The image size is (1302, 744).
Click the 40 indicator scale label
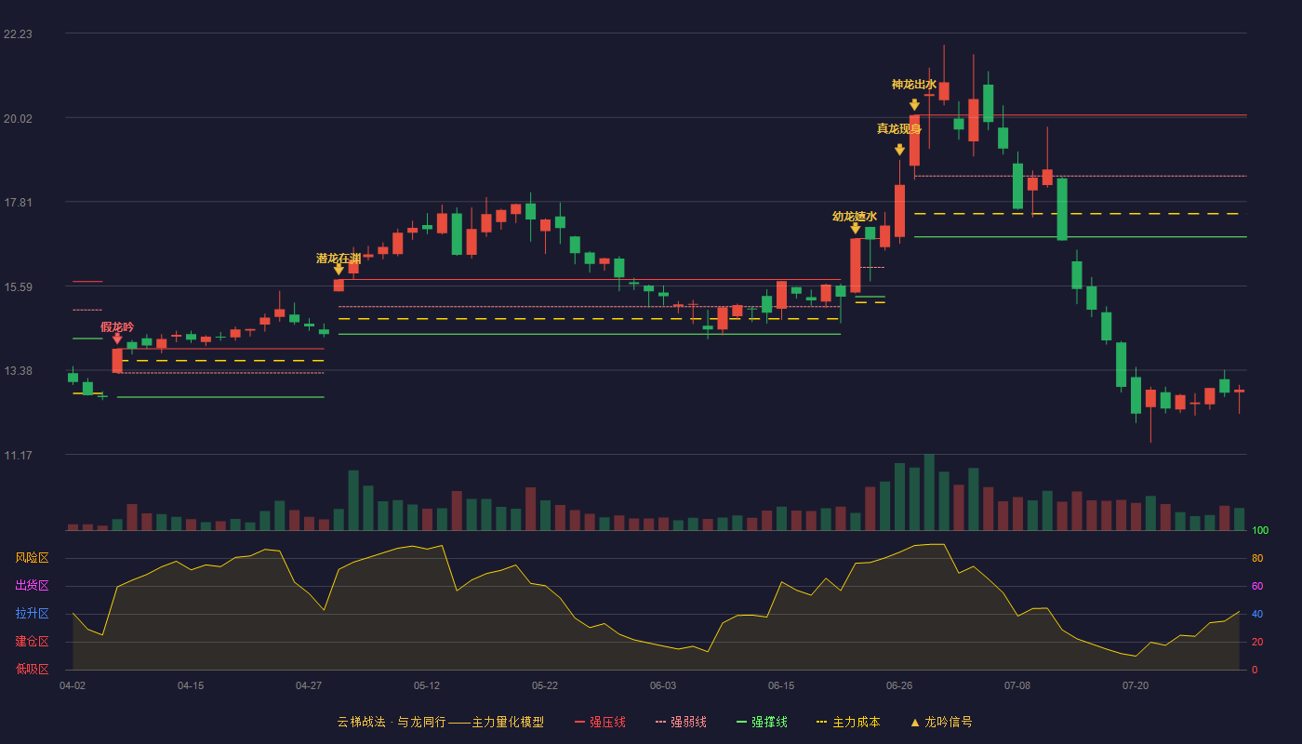pos(1257,614)
